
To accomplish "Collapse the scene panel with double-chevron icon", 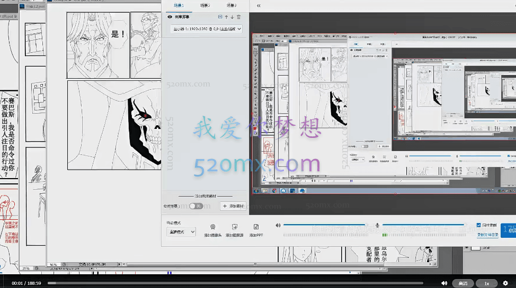I will click(259, 6).
